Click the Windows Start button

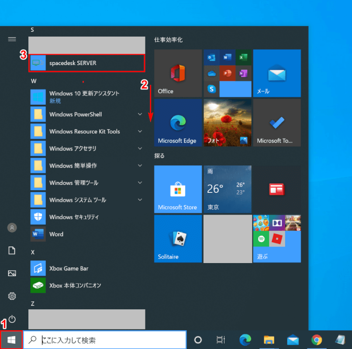click(11, 340)
